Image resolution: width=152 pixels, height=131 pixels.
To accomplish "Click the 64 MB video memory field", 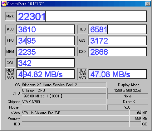I will [x=135, y=113].
